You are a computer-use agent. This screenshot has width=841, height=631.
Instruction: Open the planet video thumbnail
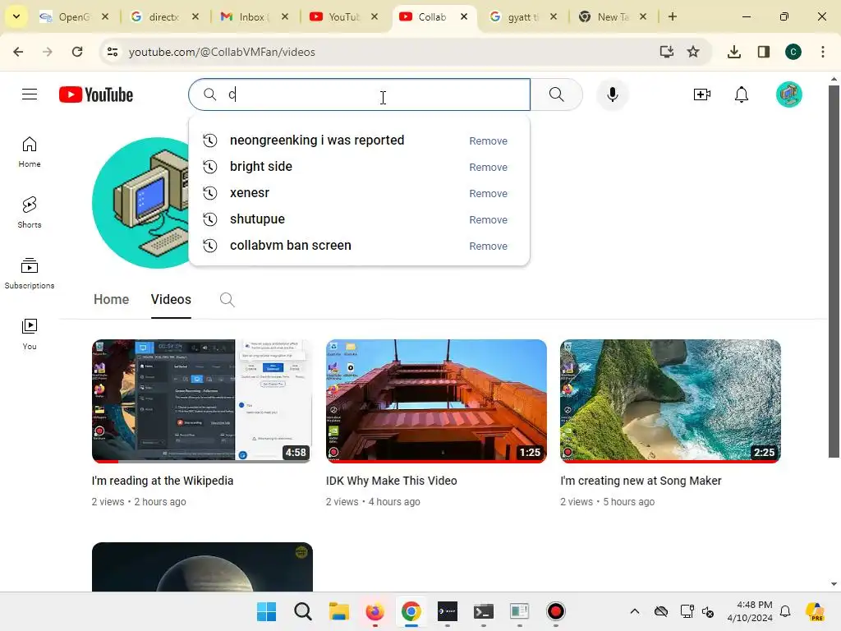pyautogui.click(x=202, y=567)
